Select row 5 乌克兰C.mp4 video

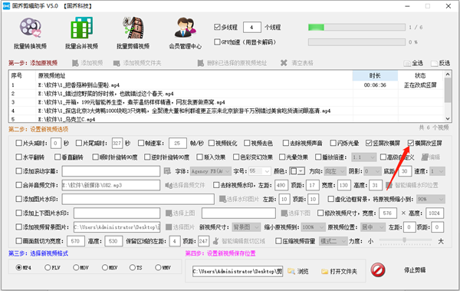226,119
